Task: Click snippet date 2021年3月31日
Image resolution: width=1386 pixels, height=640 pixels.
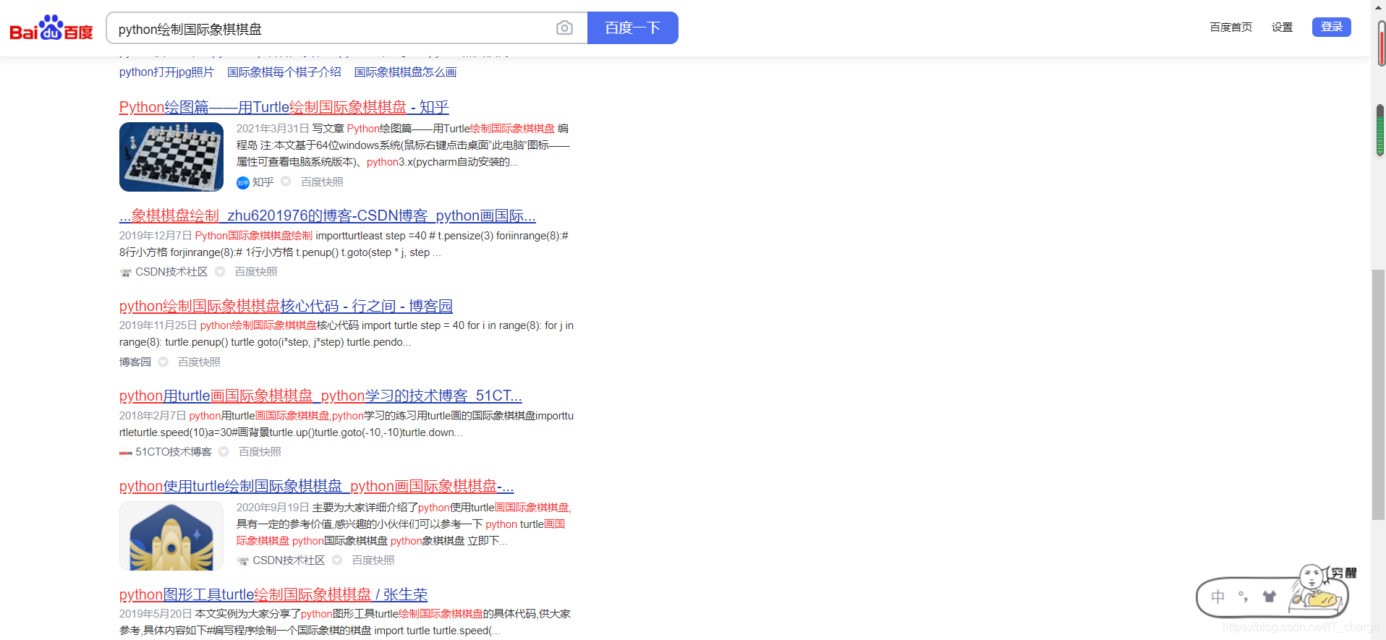Action: pos(273,129)
